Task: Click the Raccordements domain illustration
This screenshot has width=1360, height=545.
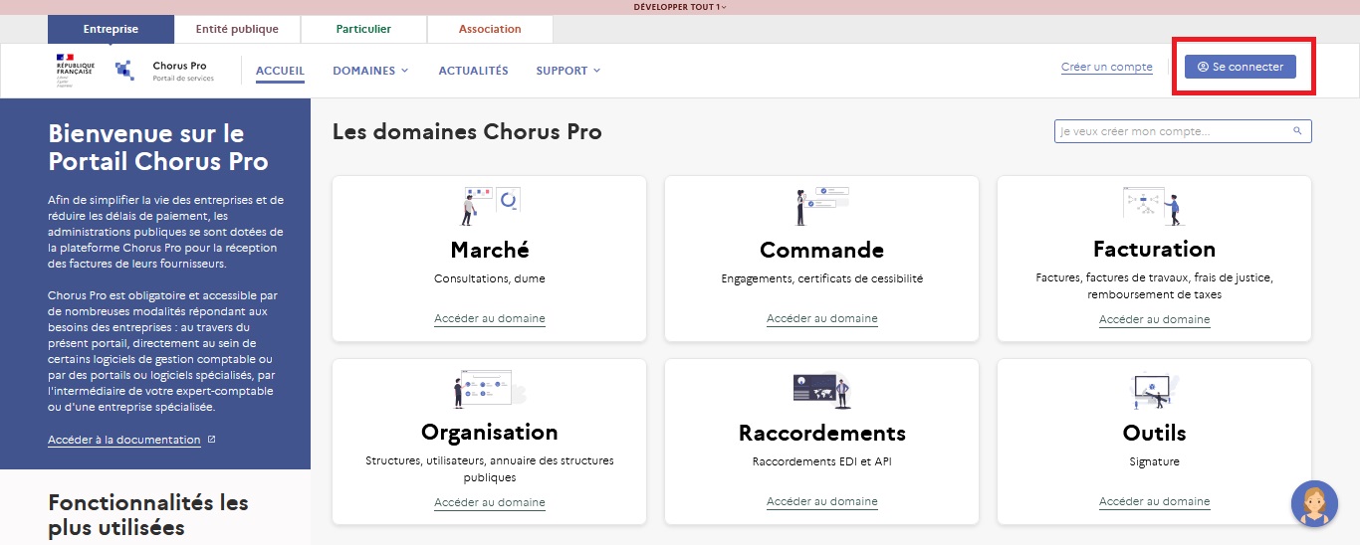Action: pyautogui.click(x=821, y=389)
